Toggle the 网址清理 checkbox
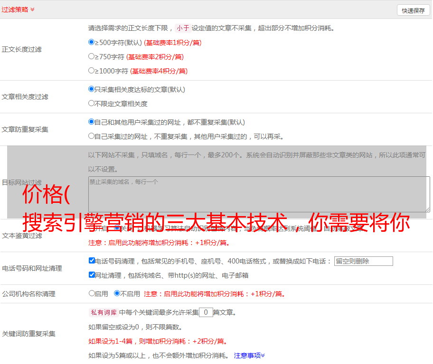433x364 pixels. 92,275
